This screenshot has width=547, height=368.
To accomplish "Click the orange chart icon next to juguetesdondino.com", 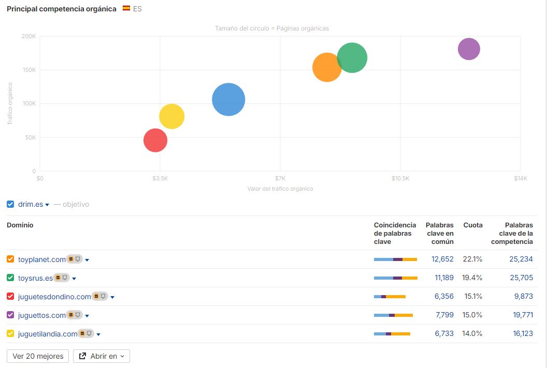I will pyautogui.click(x=96, y=297).
